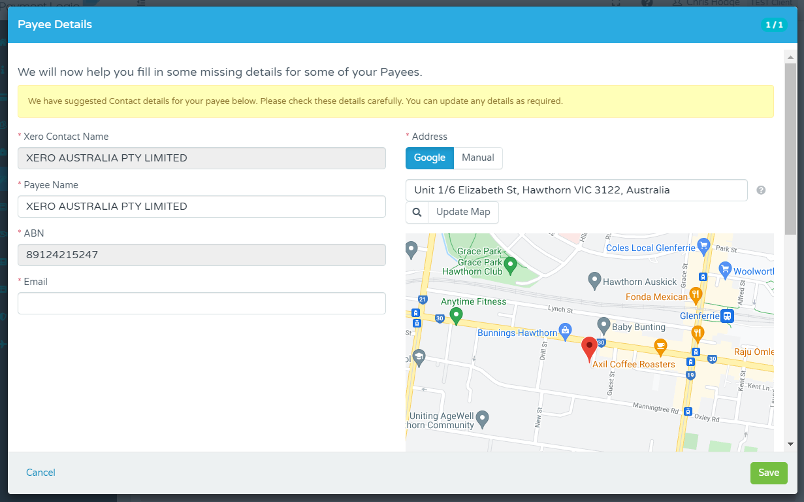Click the Payee Details dialog title
The height and width of the screenshot is (502, 804).
(x=55, y=25)
